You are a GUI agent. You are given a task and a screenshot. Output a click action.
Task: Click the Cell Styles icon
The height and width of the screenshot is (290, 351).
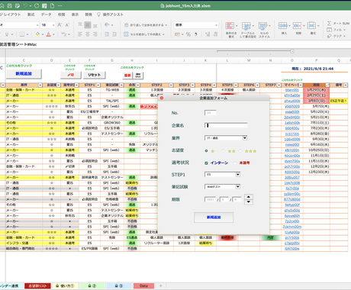(262, 26)
